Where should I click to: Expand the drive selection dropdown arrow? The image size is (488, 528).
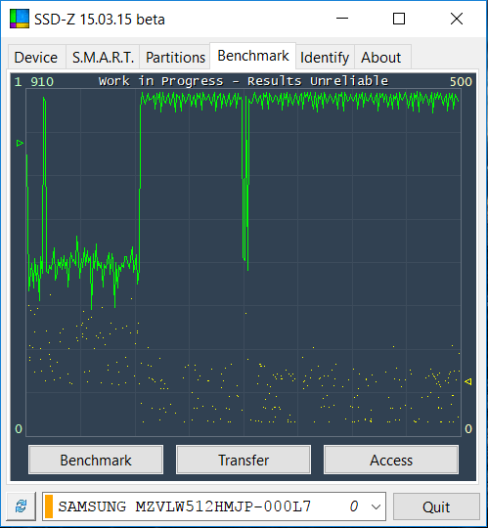(376, 506)
